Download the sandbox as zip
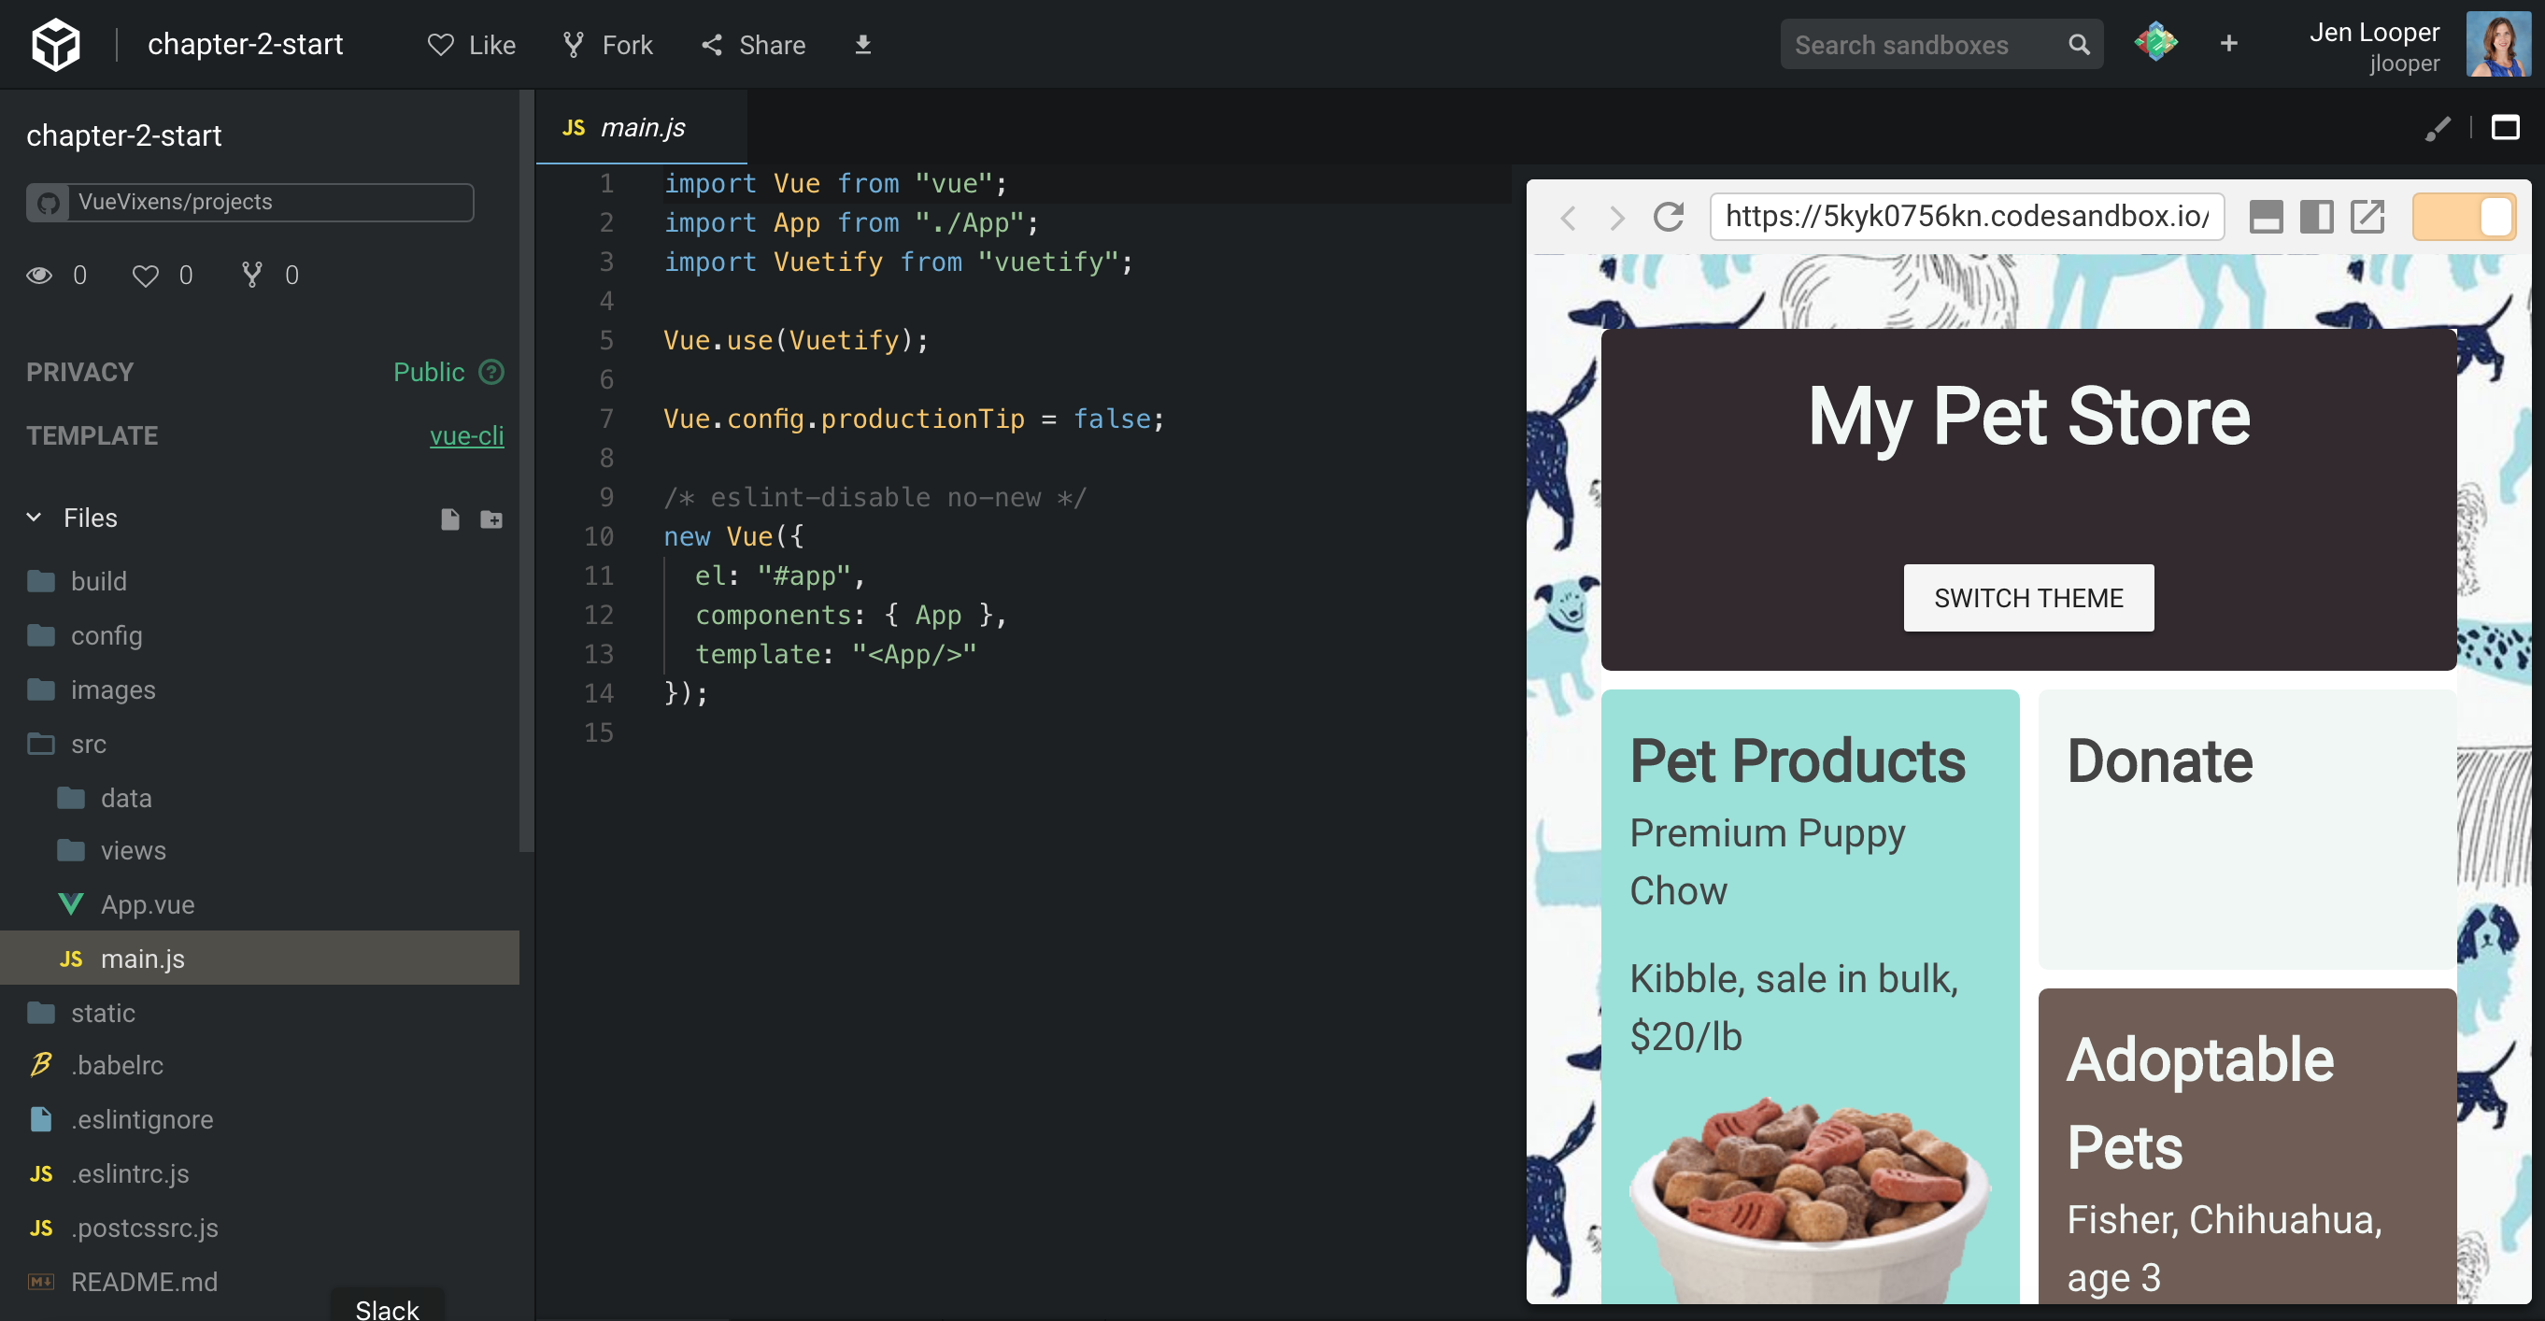Screen dimensions: 2545x1321 pyautogui.click(x=862, y=45)
